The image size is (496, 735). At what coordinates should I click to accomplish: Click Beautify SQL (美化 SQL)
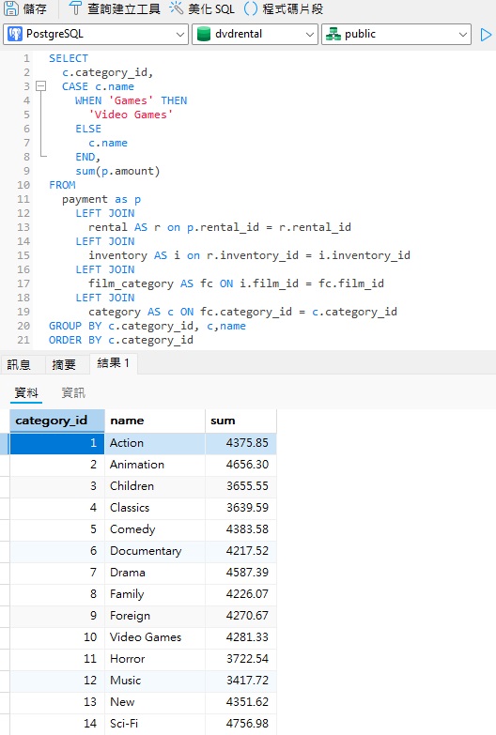202,8
